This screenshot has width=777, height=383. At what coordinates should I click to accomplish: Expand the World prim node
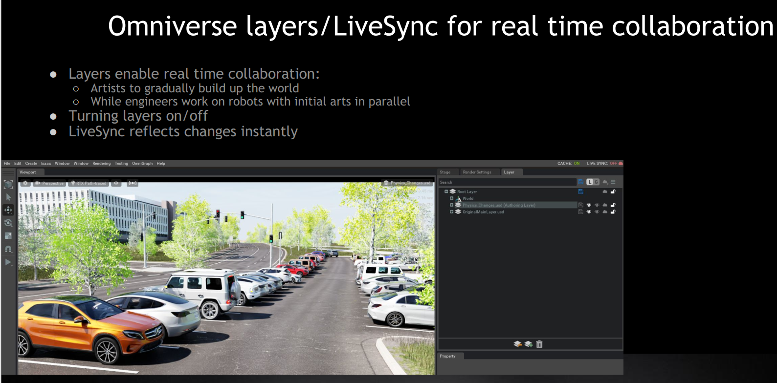pyautogui.click(x=451, y=198)
